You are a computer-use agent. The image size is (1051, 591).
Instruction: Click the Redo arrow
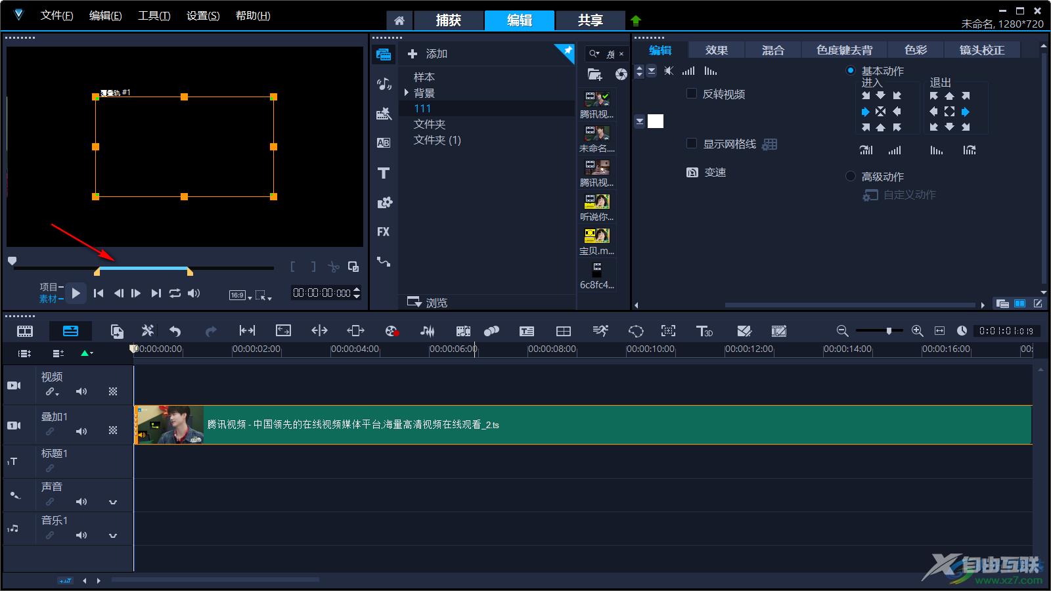[x=211, y=331]
